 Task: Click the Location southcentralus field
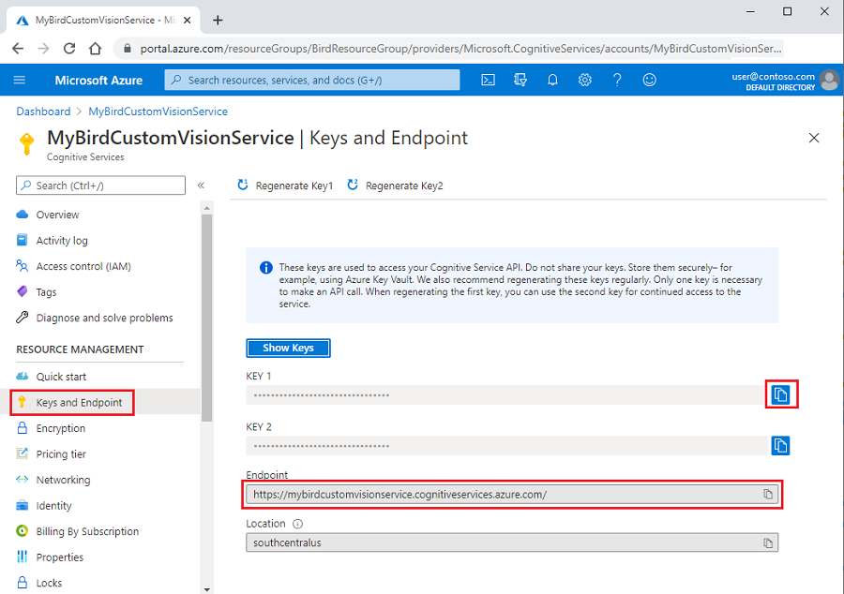point(512,542)
